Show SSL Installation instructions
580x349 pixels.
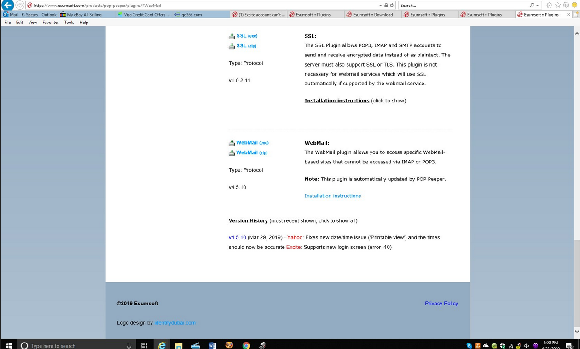pyautogui.click(x=337, y=101)
